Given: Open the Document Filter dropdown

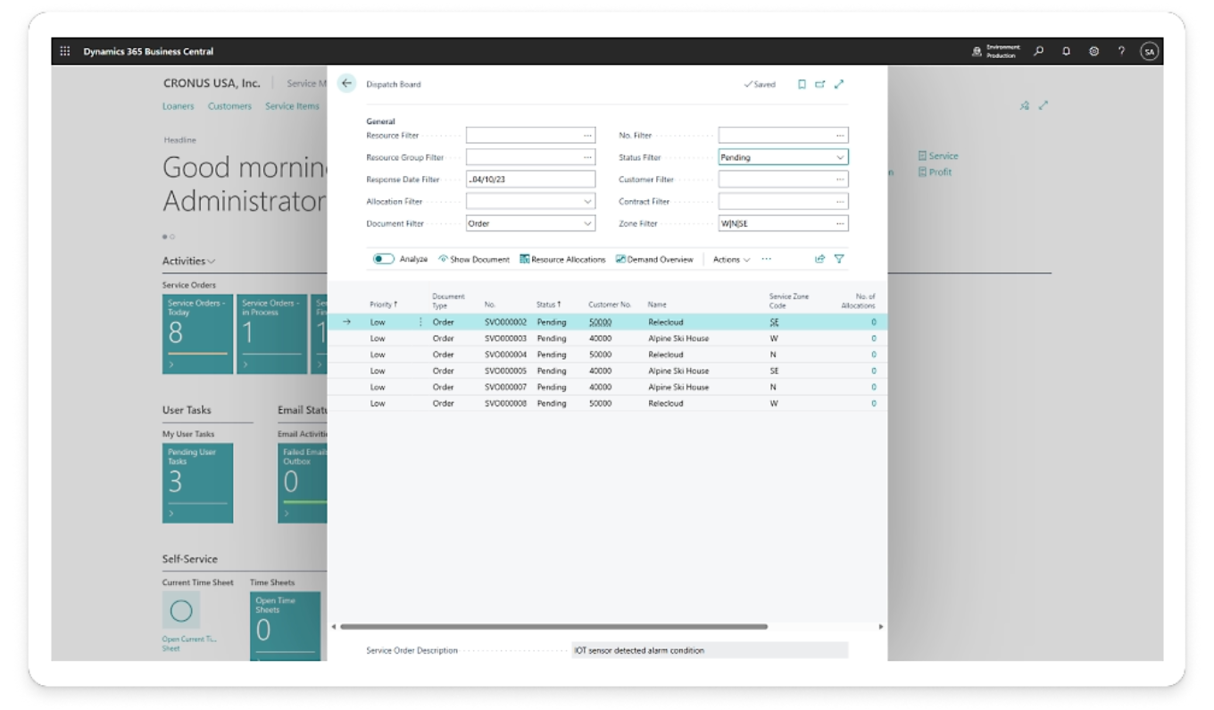Looking at the screenshot, I should pos(587,224).
